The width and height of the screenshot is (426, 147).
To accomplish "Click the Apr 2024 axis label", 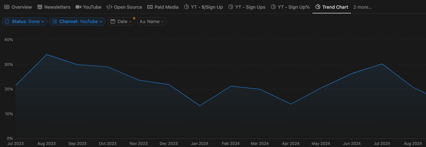I will [291, 143].
